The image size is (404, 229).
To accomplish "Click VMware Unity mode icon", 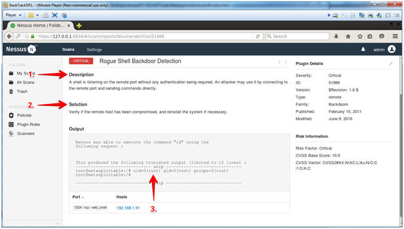I will 64,16.
